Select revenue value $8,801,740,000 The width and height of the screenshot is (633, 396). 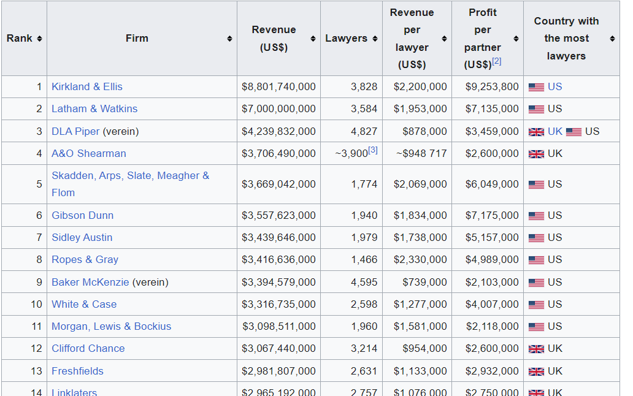click(x=278, y=86)
